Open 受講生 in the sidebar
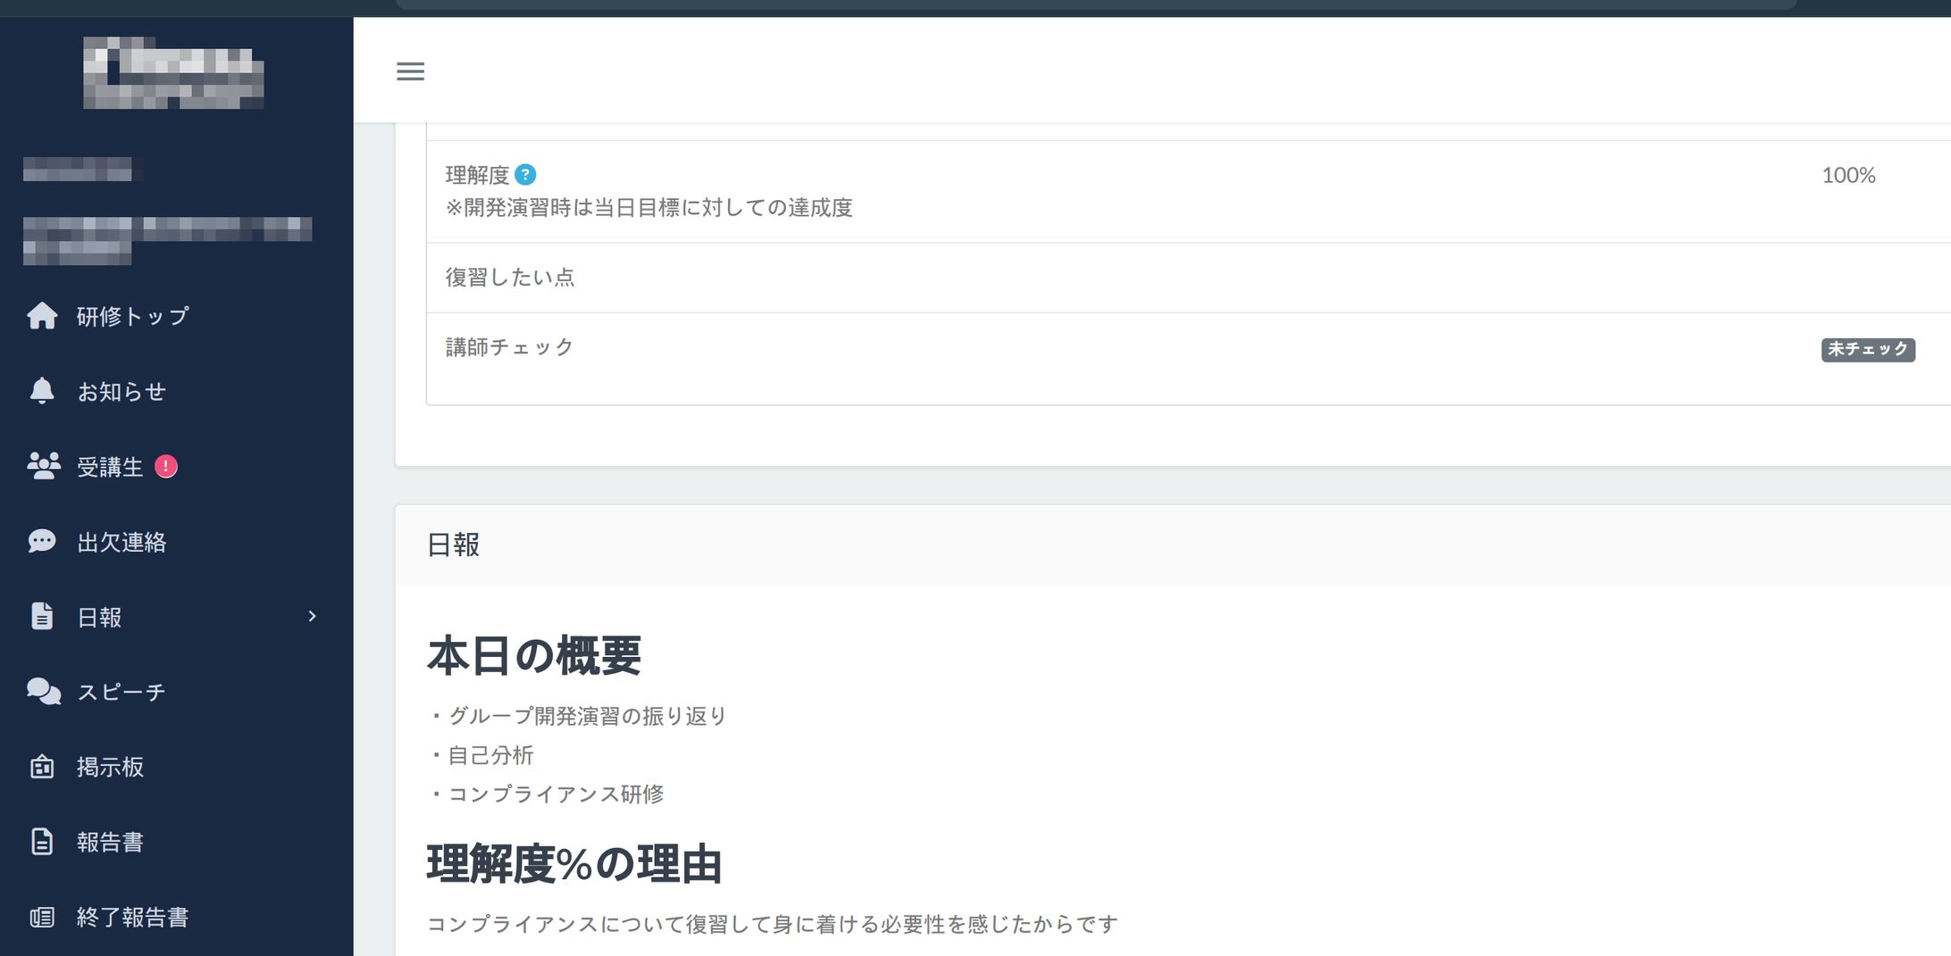 click(110, 466)
